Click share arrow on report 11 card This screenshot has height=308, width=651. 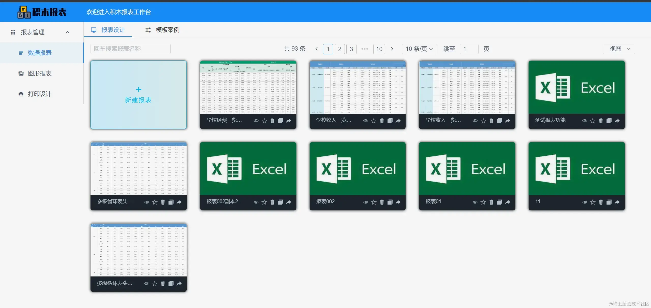tap(617, 202)
